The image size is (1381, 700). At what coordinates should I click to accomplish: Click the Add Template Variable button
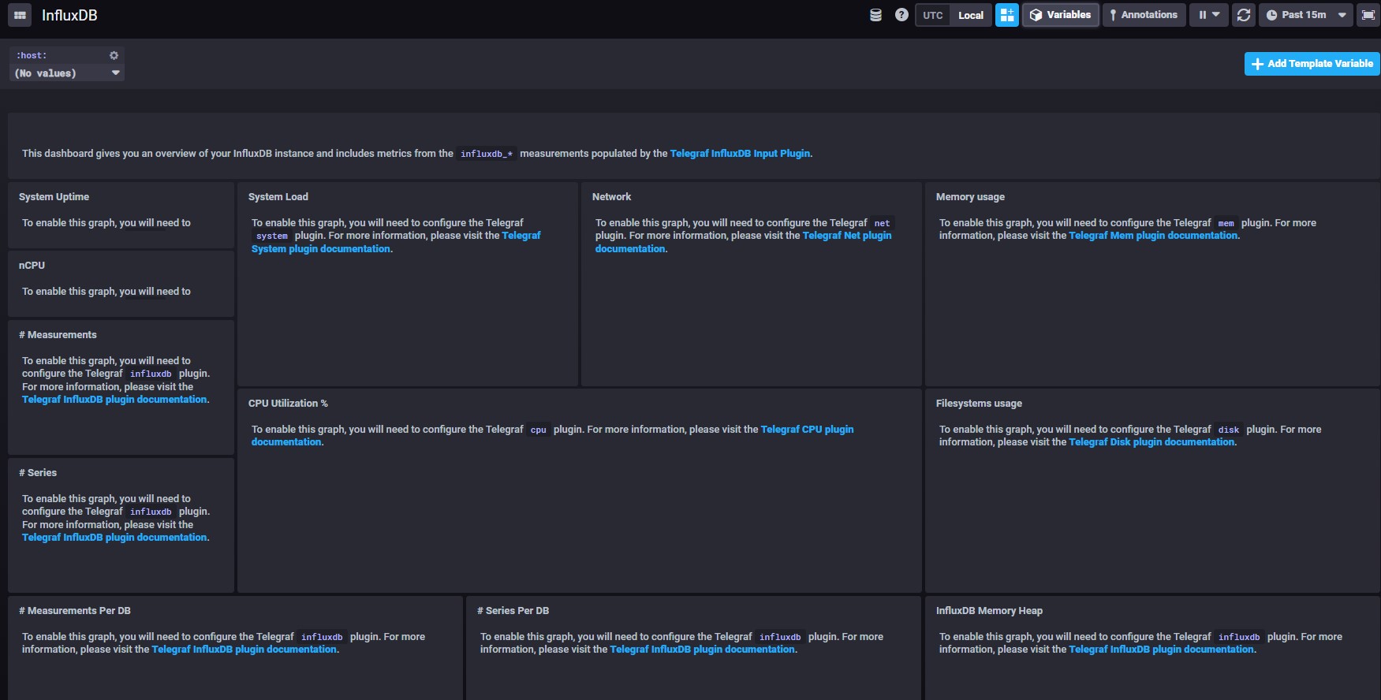pos(1312,64)
